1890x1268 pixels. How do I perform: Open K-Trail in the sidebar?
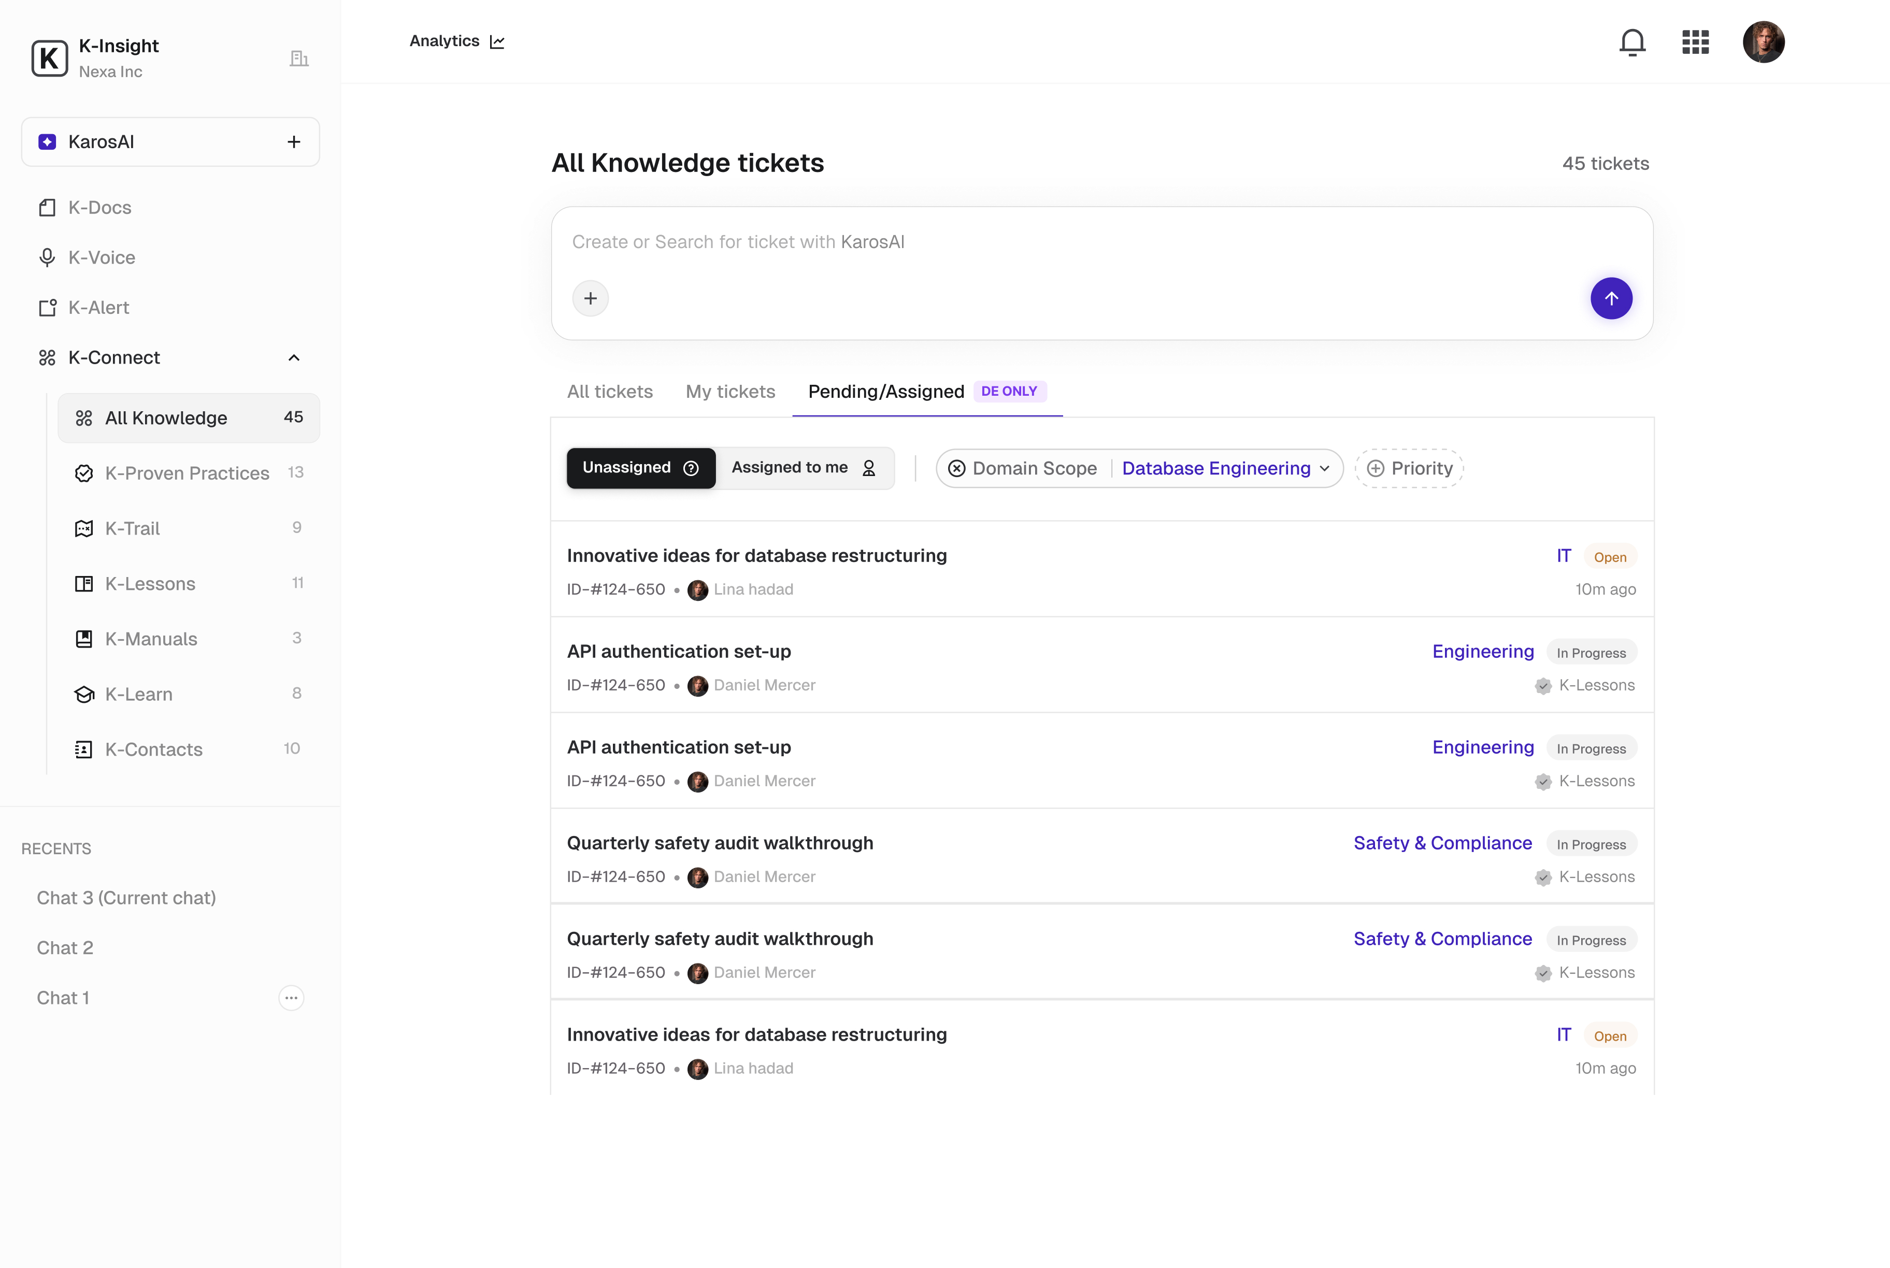(189, 528)
